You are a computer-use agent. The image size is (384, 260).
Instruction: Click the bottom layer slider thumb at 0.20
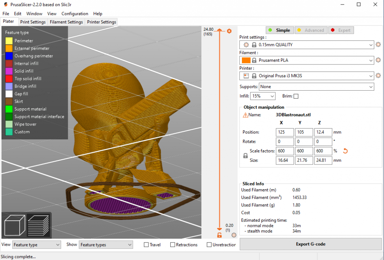click(x=219, y=229)
